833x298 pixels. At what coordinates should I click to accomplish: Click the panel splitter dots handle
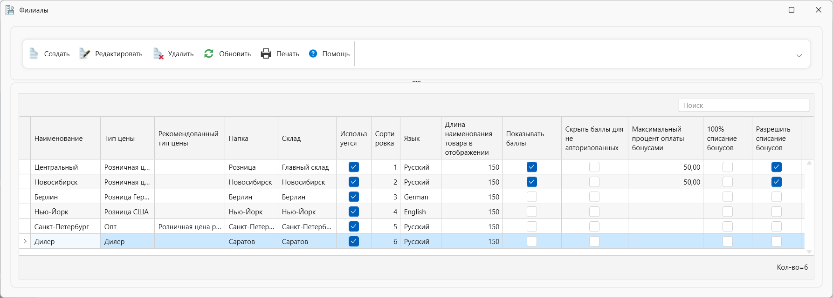[x=416, y=81]
